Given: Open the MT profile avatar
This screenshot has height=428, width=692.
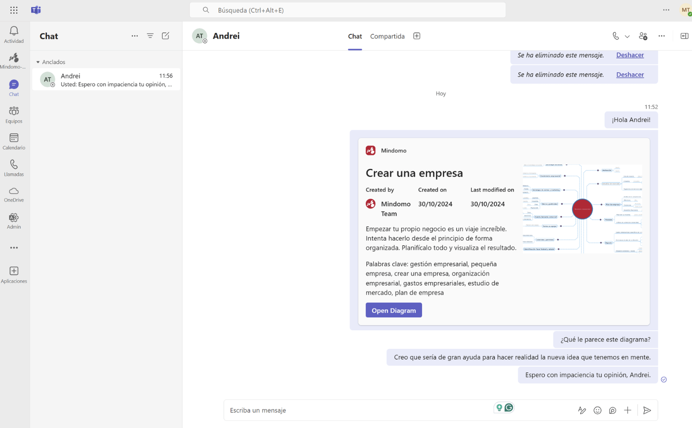Looking at the screenshot, I should [686, 10].
